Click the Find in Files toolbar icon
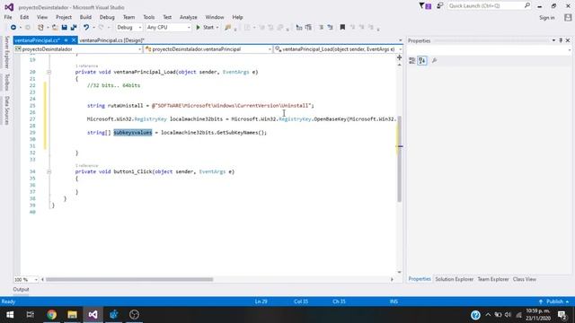This screenshot has width=575, height=323. [227, 28]
